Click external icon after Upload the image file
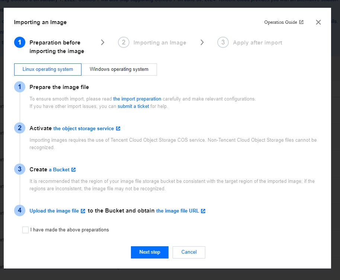 [x=83, y=211]
